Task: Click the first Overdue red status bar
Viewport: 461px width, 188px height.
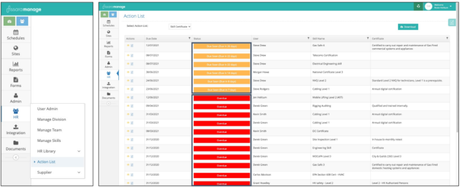Action: pos(222,98)
